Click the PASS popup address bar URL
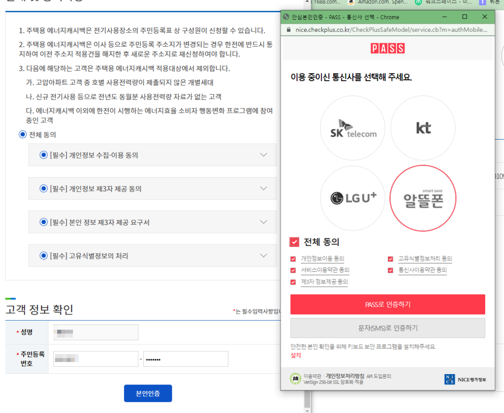504x413 pixels. point(391,30)
